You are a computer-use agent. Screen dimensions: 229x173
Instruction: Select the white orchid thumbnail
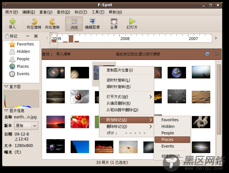click(x=80, y=97)
